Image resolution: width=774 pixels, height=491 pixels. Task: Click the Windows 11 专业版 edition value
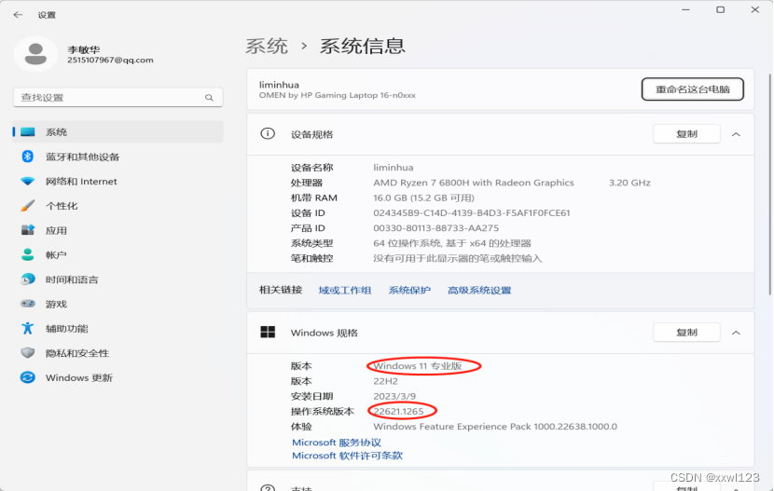[418, 366]
